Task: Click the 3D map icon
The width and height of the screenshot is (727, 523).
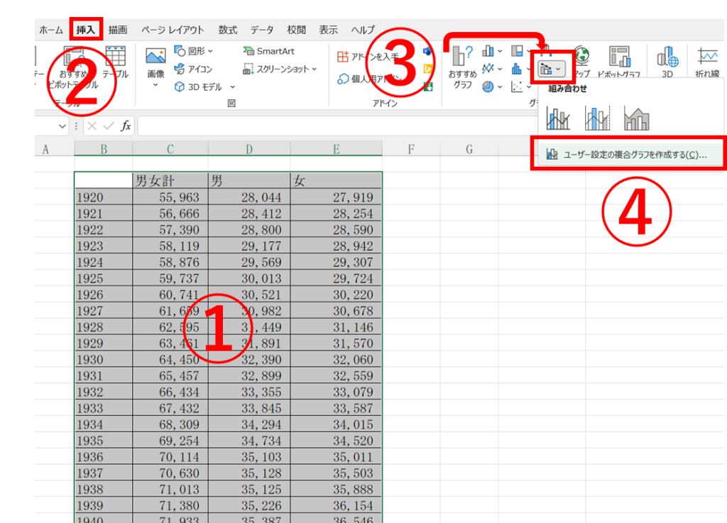Action: [x=667, y=62]
